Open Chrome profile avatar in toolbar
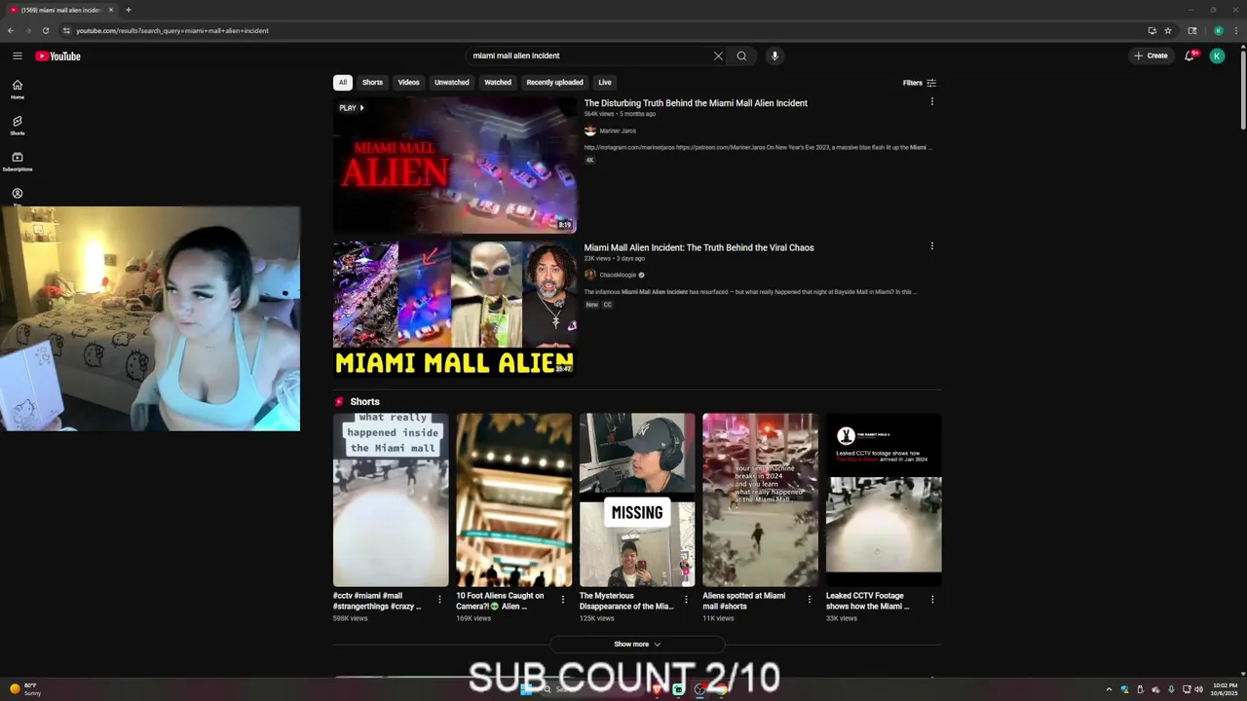Viewport: 1247px width, 701px height. click(x=1218, y=30)
